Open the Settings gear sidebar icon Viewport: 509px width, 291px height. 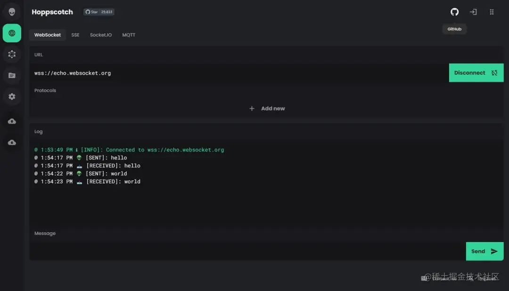[x=12, y=96]
